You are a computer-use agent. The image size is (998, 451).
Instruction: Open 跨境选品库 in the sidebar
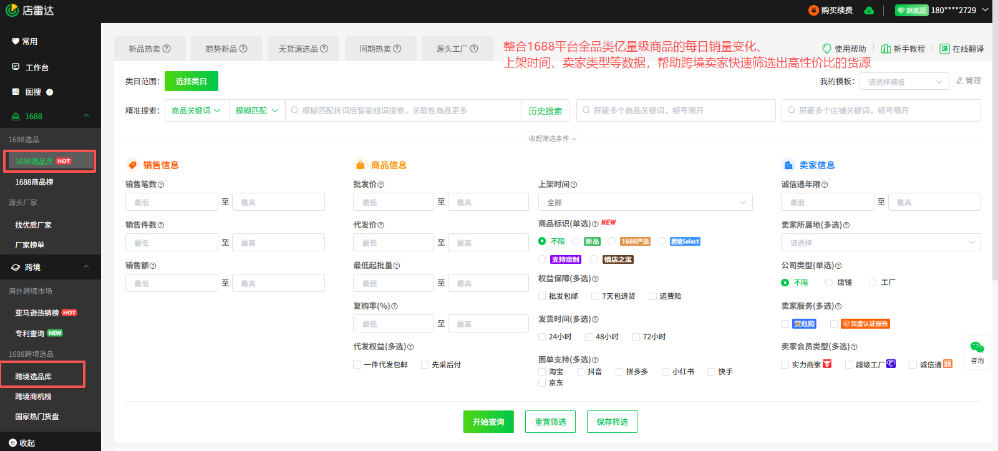click(x=34, y=376)
